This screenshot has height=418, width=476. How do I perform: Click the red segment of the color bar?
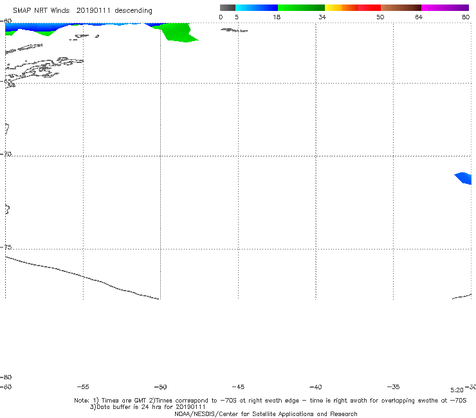(369, 8)
